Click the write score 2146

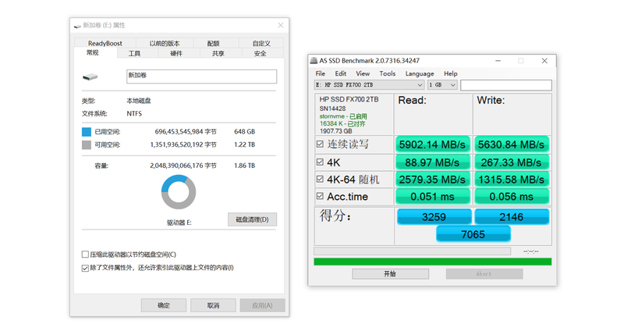click(512, 217)
